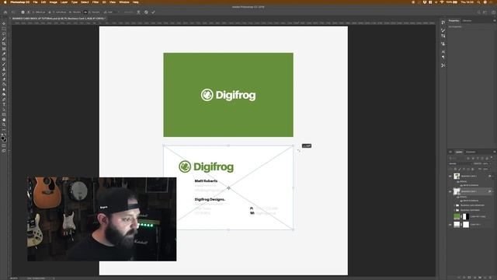Image resolution: width=497 pixels, height=280 pixels.
Task: Expand the second Business Card group folder
Action: [x=454, y=210]
